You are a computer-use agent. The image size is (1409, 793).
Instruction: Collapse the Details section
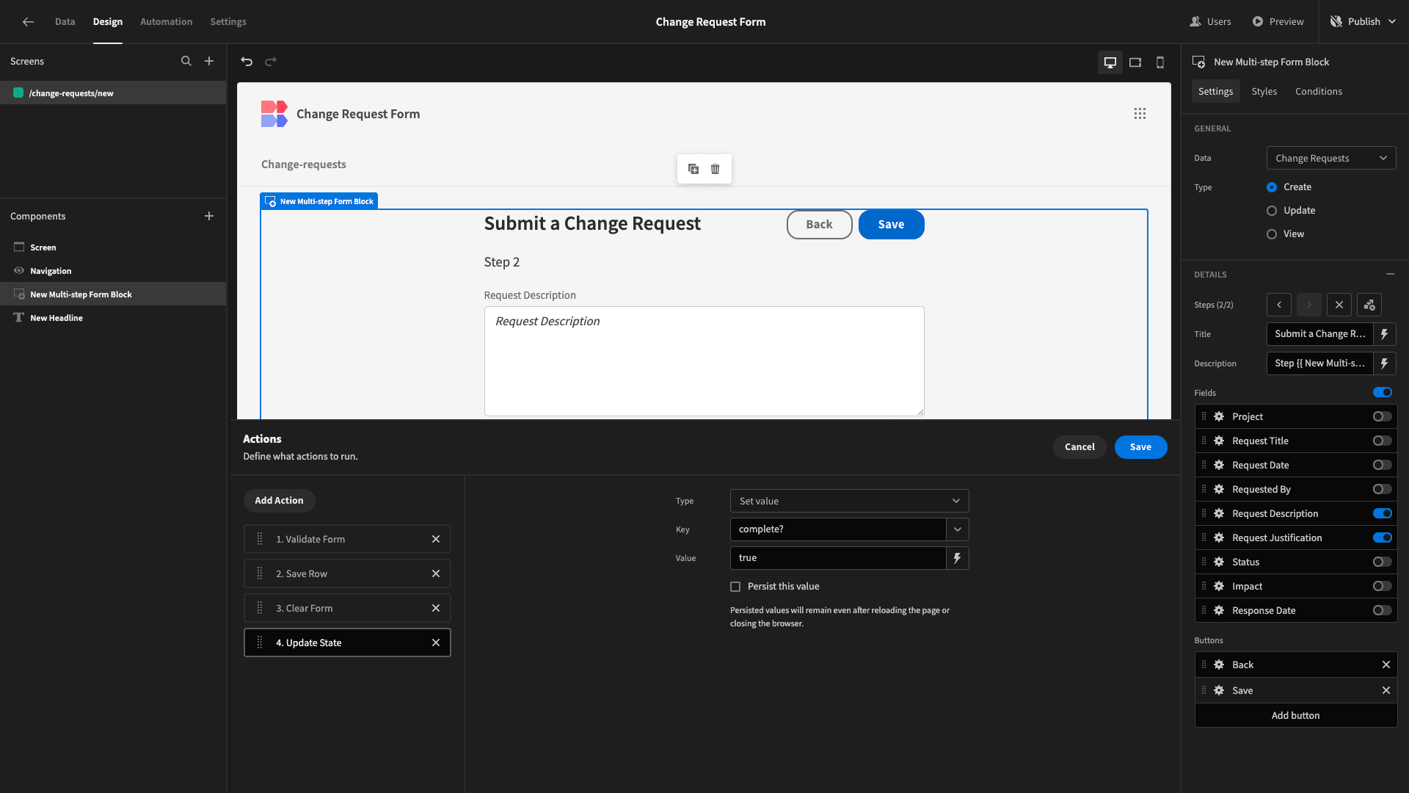point(1391,274)
